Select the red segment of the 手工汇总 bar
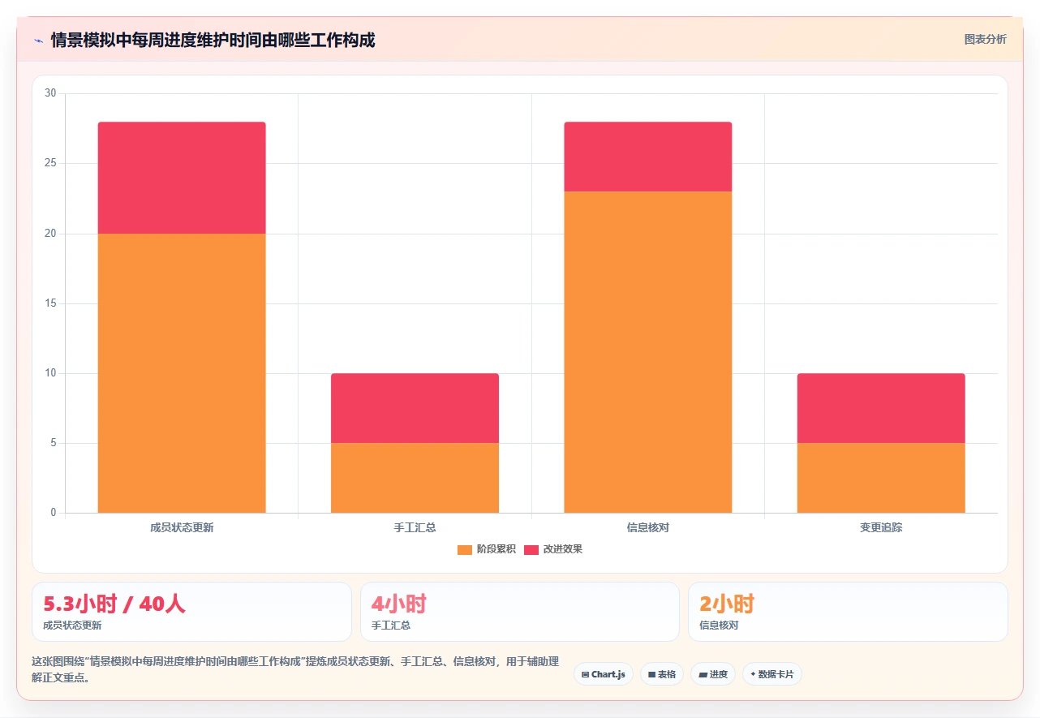The image size is (1040, 718). coord(415,408)
